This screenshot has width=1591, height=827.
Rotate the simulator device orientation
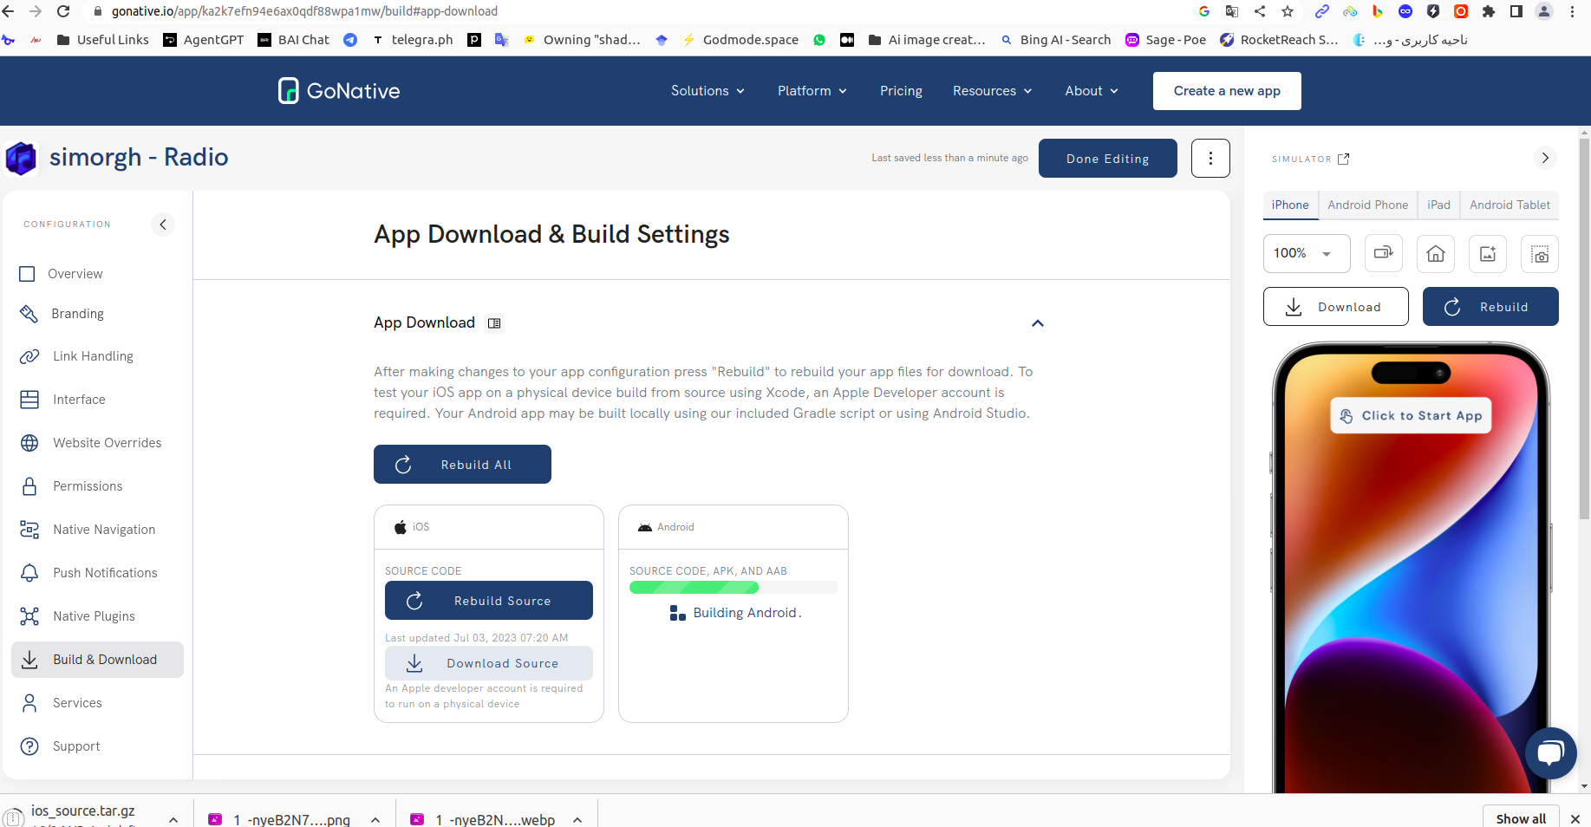(x=1384, y=253)
